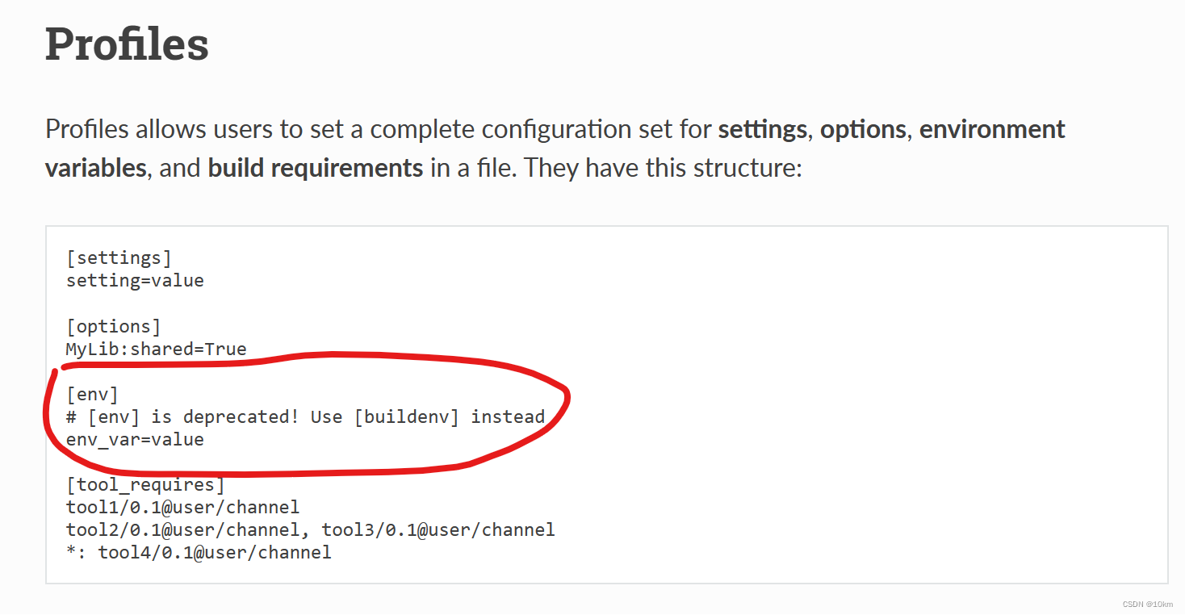Click the deprecated [env] comment line
1185x615 pixels.
[x=305, y=417]
